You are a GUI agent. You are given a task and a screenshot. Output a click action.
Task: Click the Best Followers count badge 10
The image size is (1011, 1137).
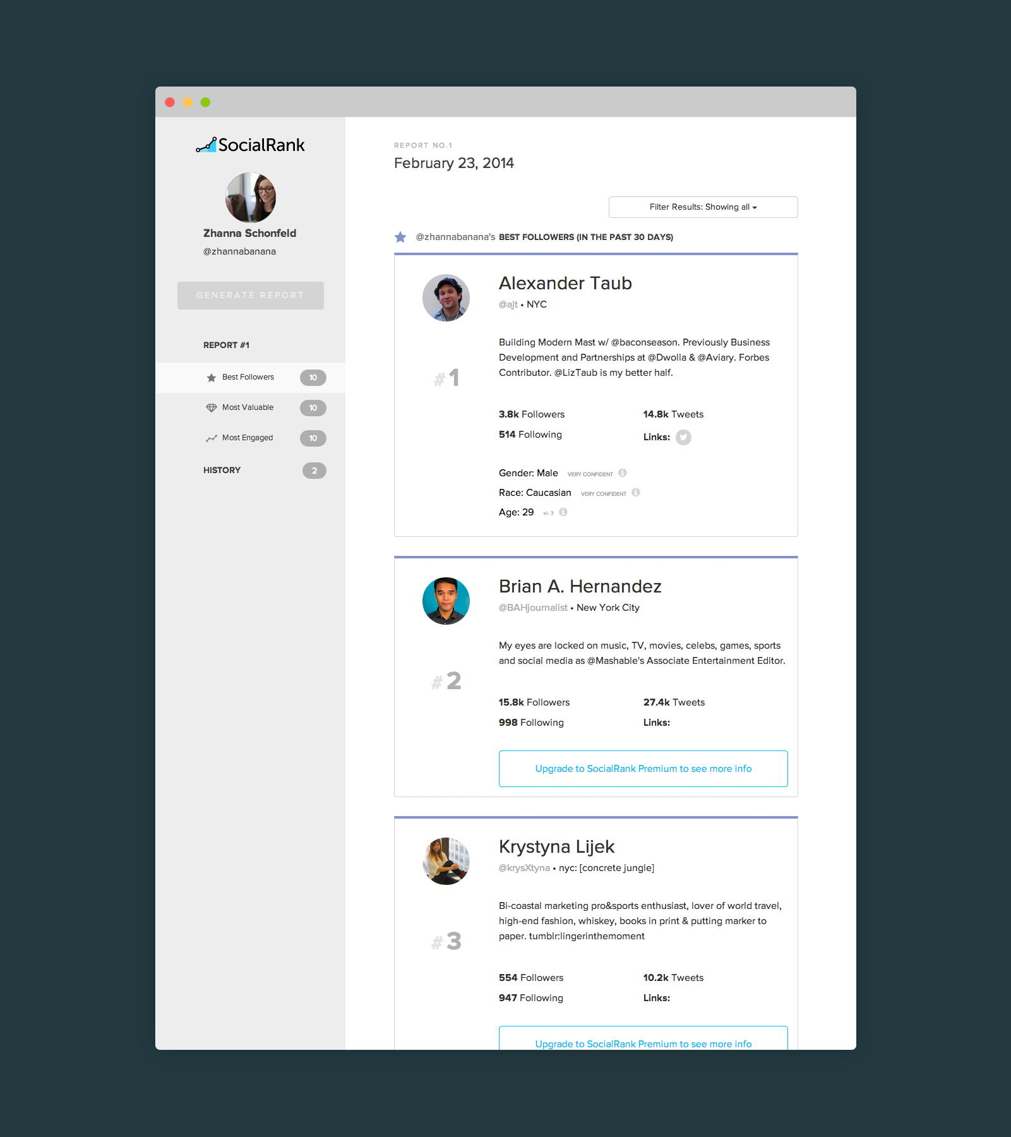pyautogui.click(x=313, y=378)
